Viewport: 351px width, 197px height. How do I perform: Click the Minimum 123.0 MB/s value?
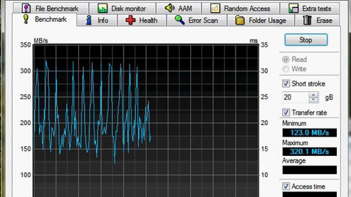pos(309,132)
